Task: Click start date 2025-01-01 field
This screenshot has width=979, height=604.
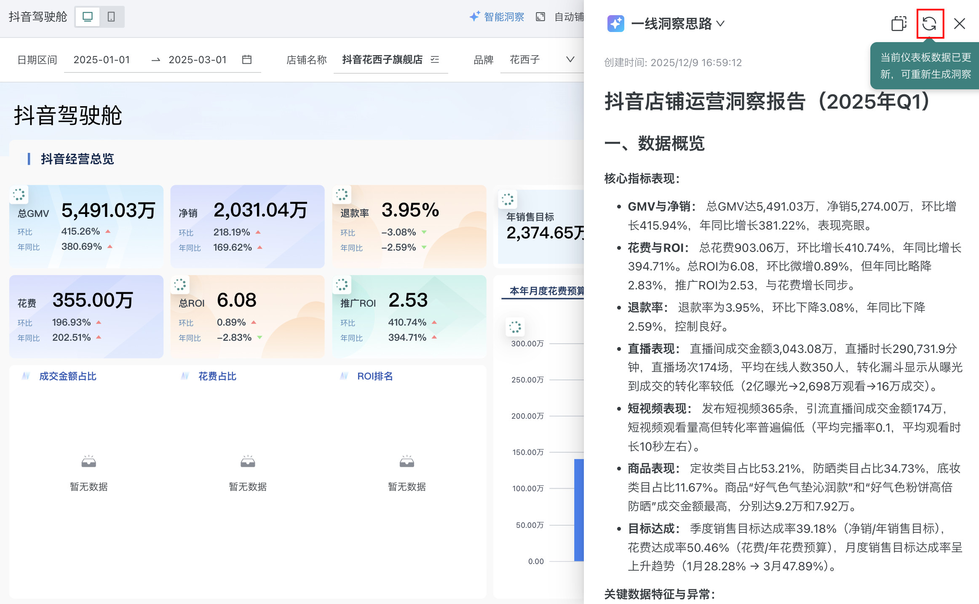Action: pos(102,60)
